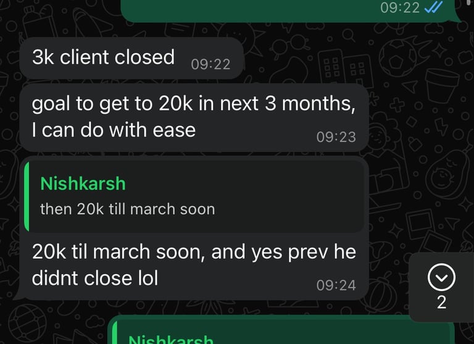Tap the Nishkarsh name in quoted reply
Screen dimensions: 474x344
(83, 183)
